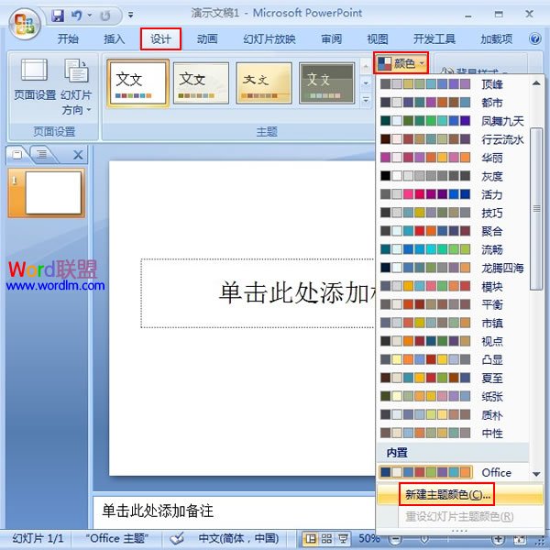Apply the fourth dark olive theme thumbnail

(327, 83)
